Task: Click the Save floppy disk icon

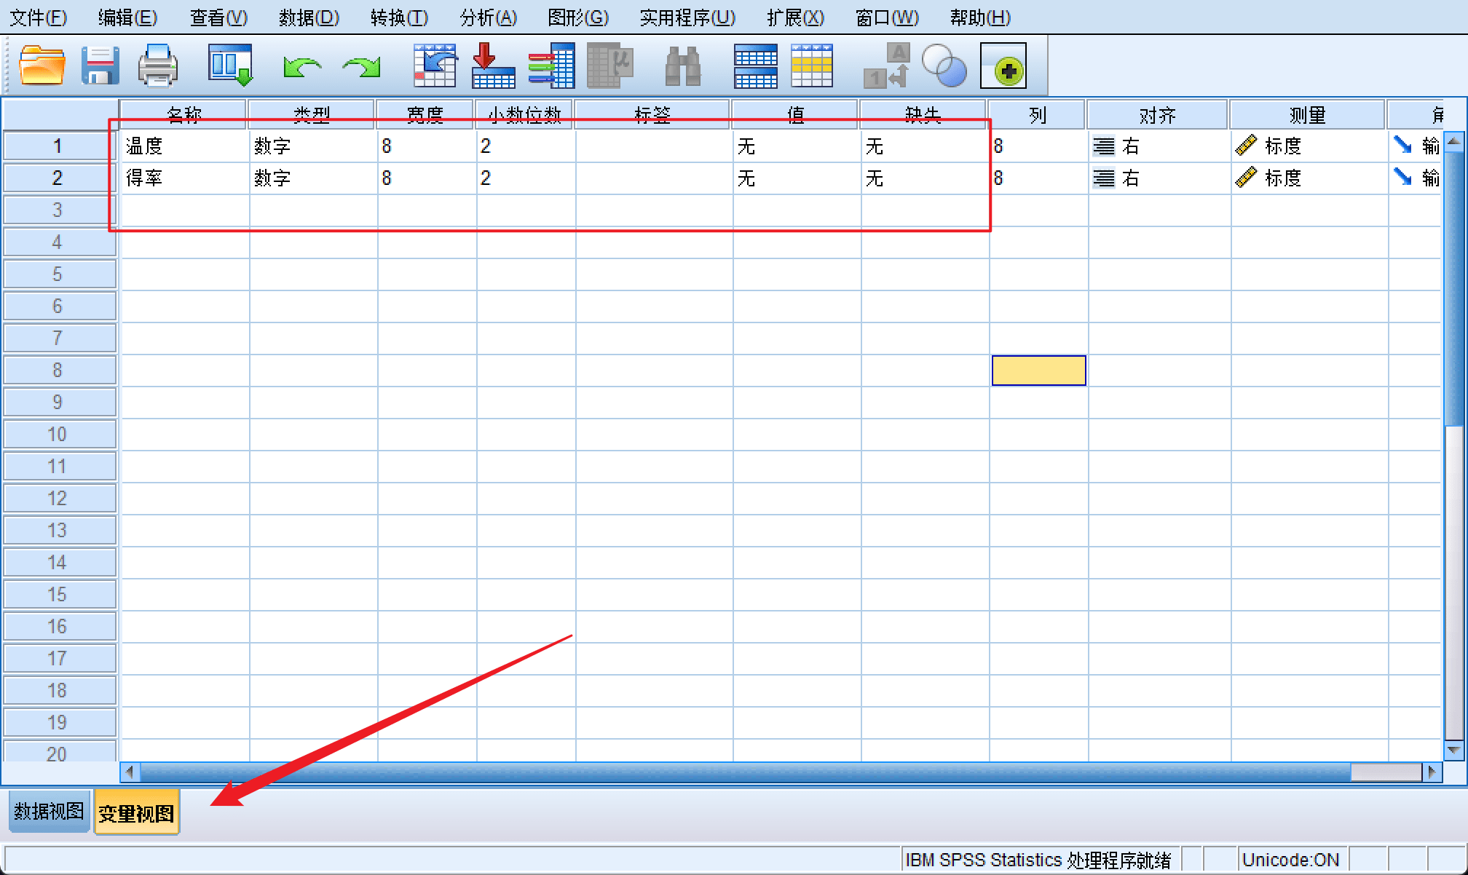Action: coord(100,66)
